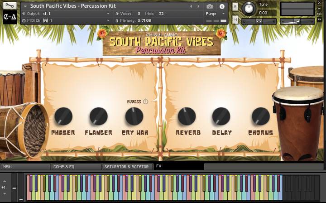
Task: Click the Tune knob
Action: [249, 9]
